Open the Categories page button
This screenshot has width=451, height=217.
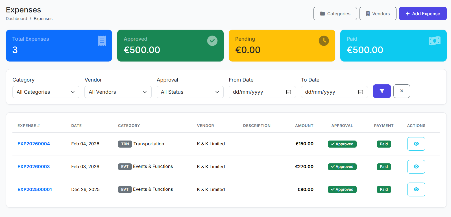(x=335, y=14)
